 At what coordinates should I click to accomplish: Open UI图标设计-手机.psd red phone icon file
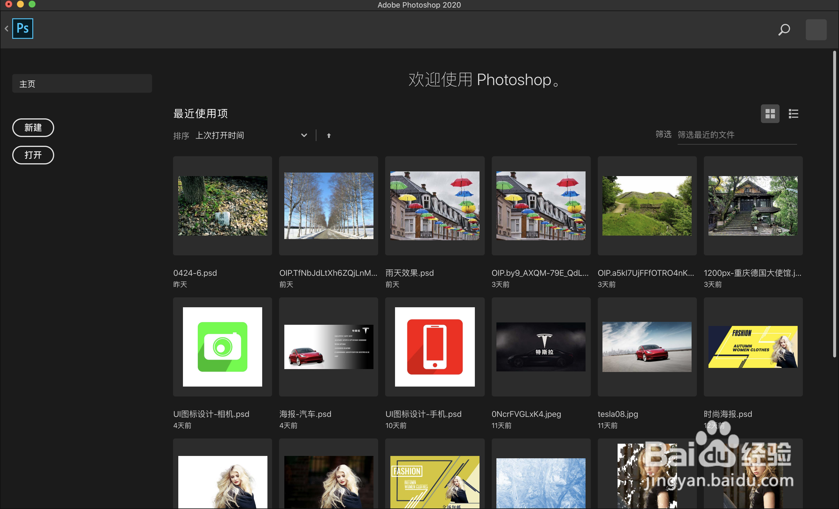coord(434,347)
